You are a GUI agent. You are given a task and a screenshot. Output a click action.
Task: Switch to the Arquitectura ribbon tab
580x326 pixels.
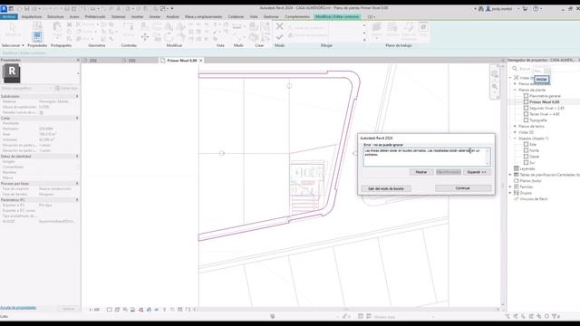coord(32,16)
